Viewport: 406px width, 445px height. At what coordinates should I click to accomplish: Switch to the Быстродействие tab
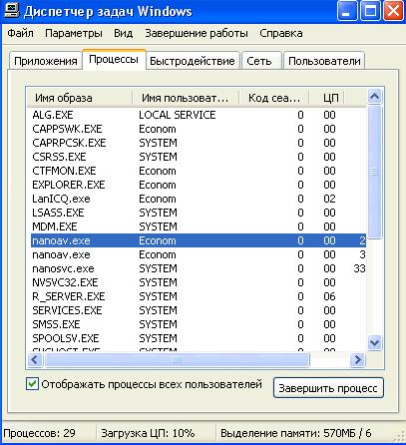tap(193, 61)
